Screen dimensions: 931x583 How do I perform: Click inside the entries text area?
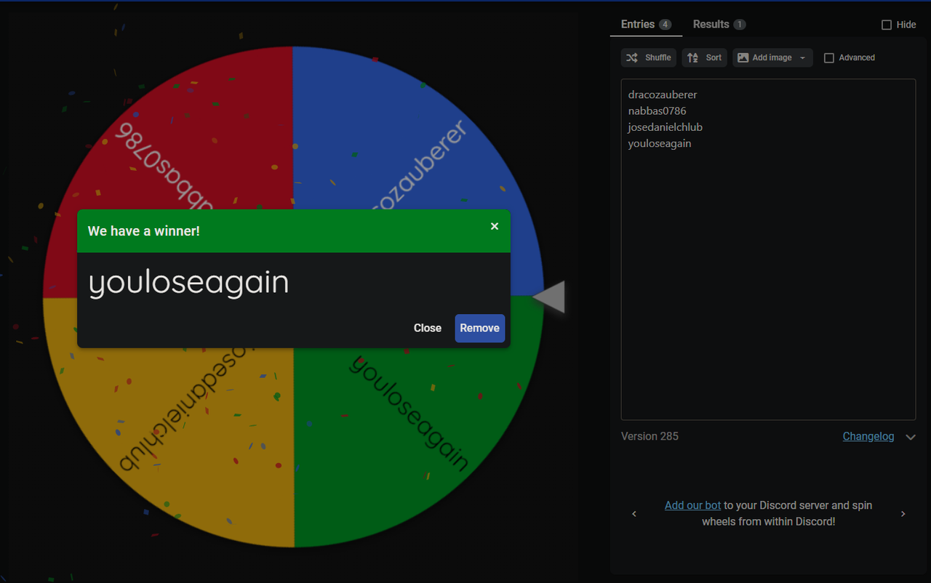[x=768, y=249]
